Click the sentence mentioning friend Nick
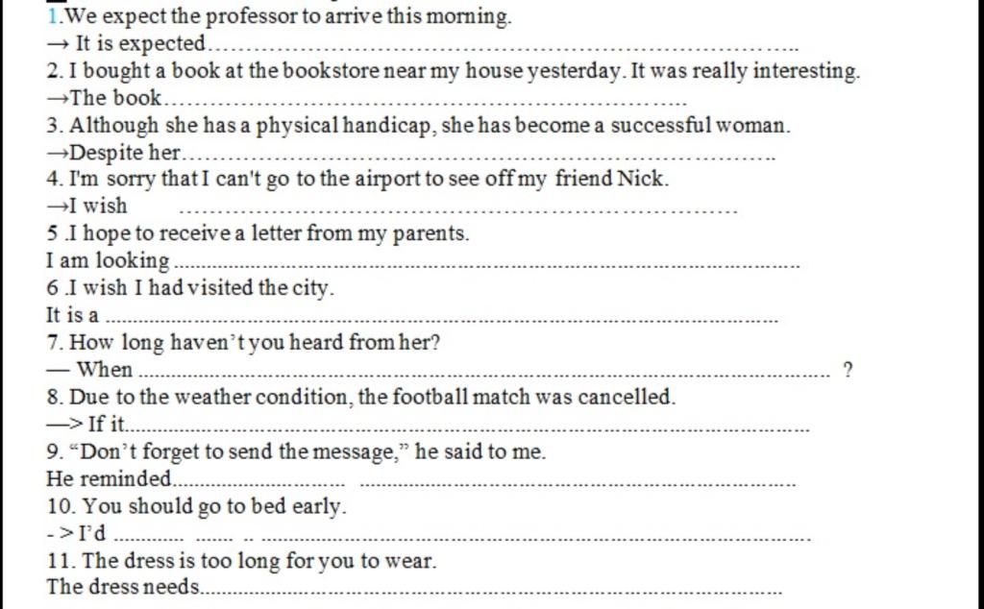The height and width of the screenshot is (609, 984). [357, 179]
